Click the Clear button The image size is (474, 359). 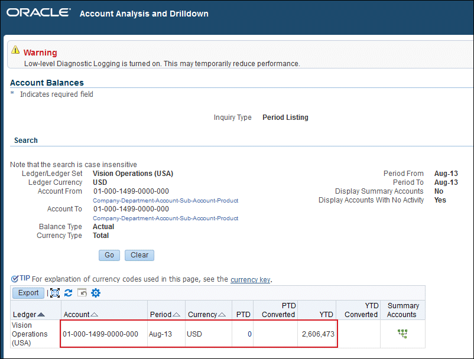pyautogui.click(x=139, y=255)
